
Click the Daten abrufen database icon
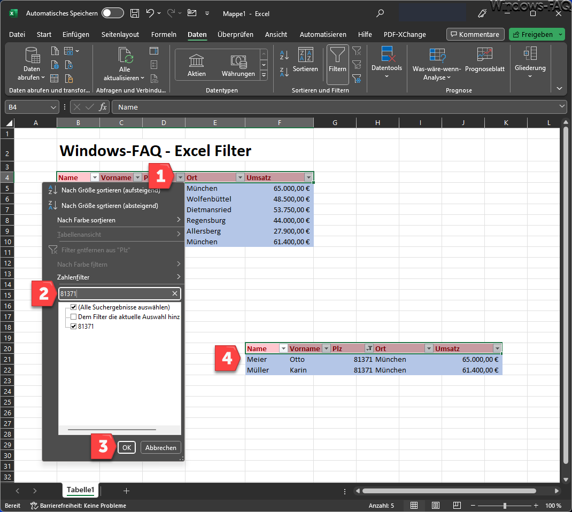(32, 56)
